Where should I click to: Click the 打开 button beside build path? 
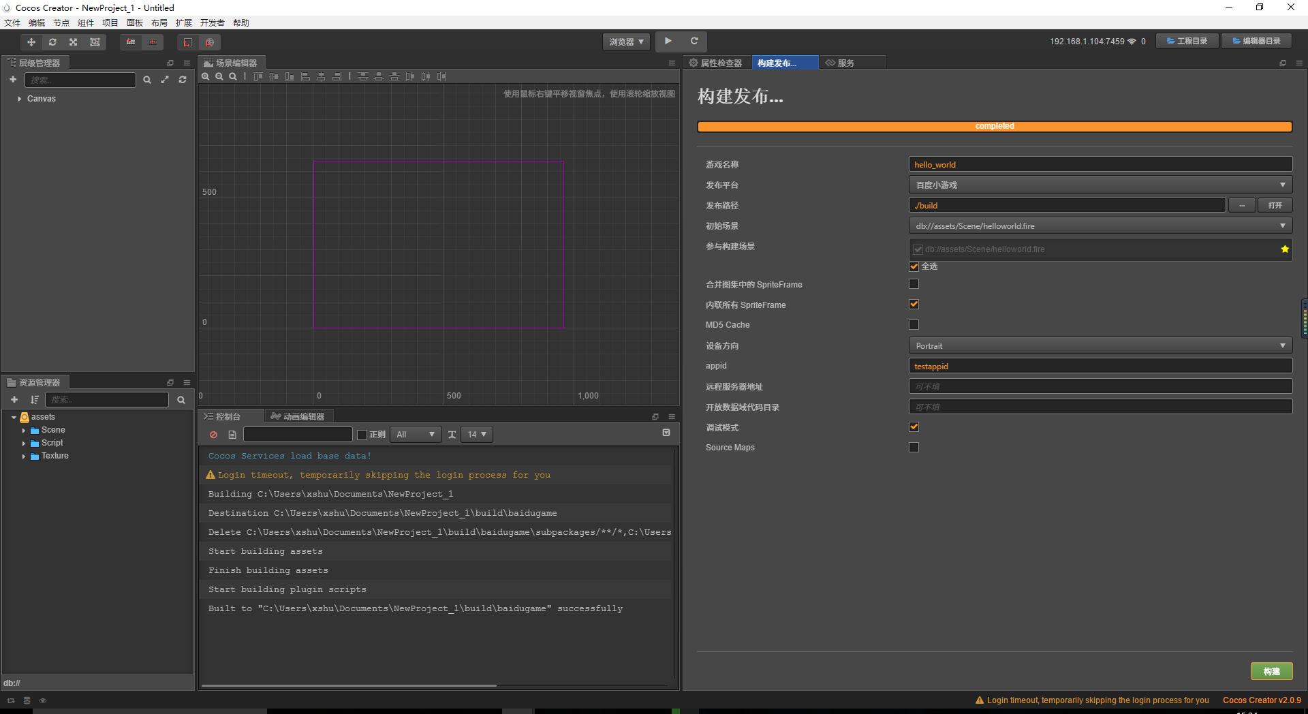pyautogui.click(x=1275, y=205)
